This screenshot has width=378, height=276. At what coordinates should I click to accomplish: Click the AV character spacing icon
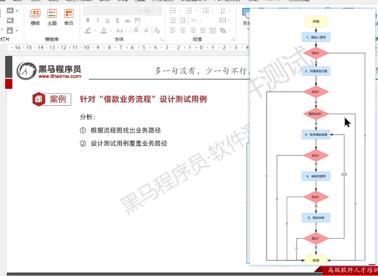(x=138, y=20)
